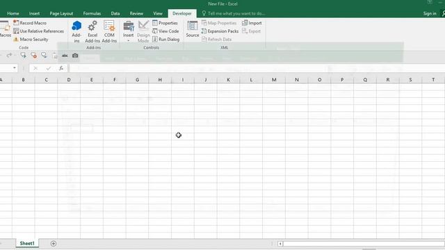Click Export XML button
The height and width of the screenshot is (250, 445).
click(x=251, y=31)
